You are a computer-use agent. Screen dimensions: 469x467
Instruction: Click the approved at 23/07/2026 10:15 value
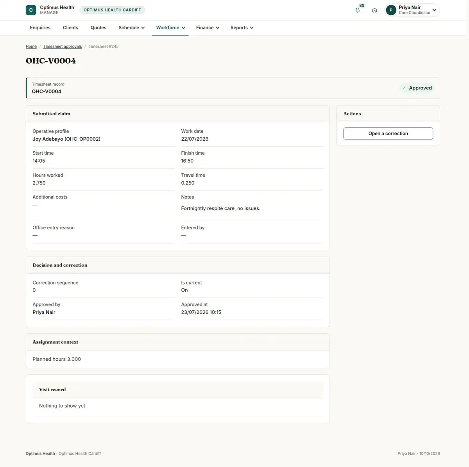coord(201,312)
